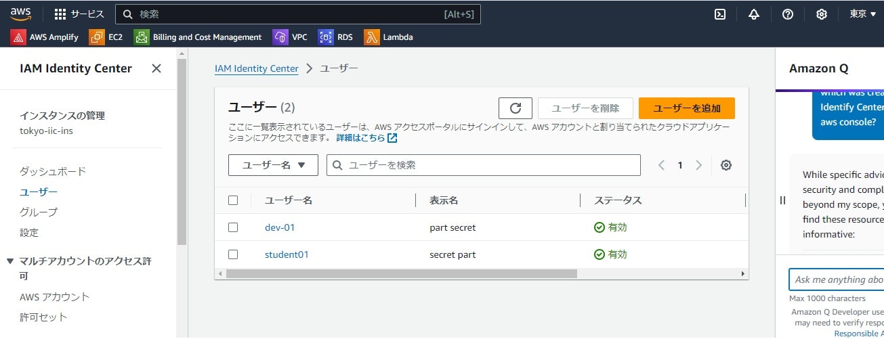Open the help question mark icon

788,14
